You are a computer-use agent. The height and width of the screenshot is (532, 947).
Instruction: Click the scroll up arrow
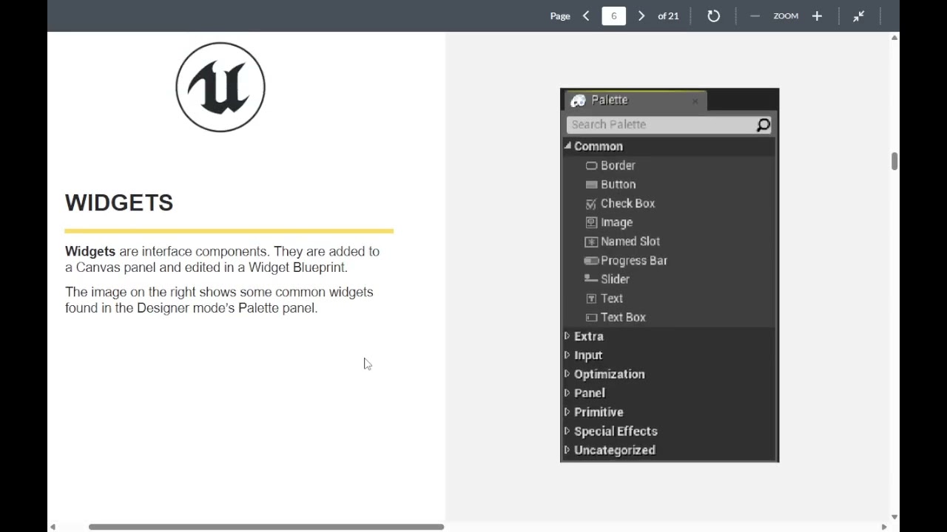tap(894, 37)
